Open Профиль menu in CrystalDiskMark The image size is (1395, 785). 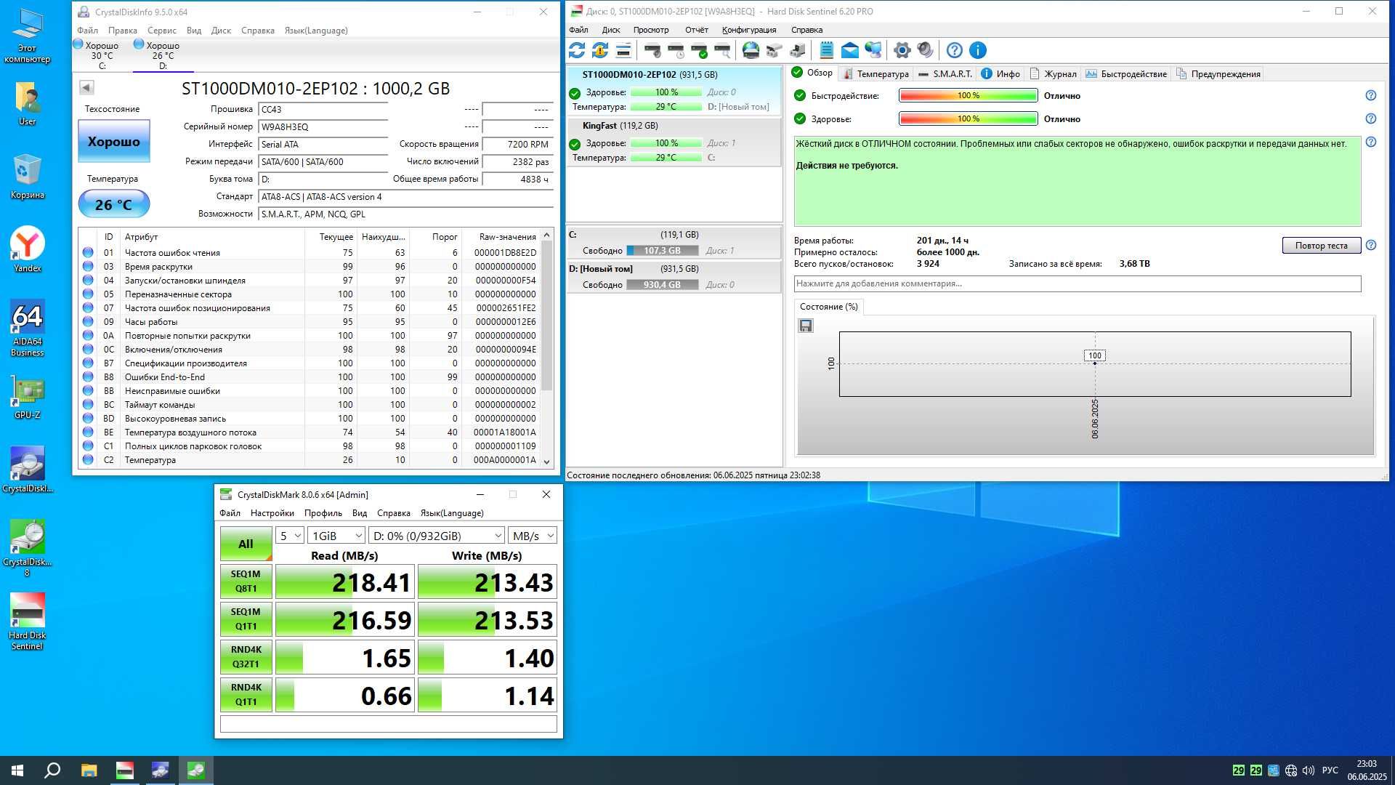pyautogui.click(x=323, y=513)
